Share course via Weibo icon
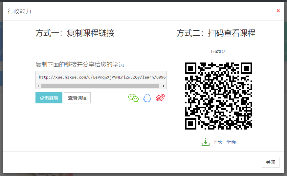The height and width of the screenshot is (176, 287). (x=160, y=98)
